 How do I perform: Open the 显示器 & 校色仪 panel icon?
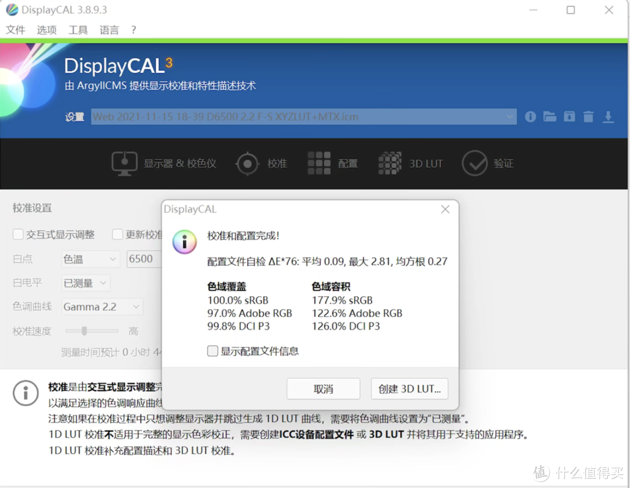124,163
